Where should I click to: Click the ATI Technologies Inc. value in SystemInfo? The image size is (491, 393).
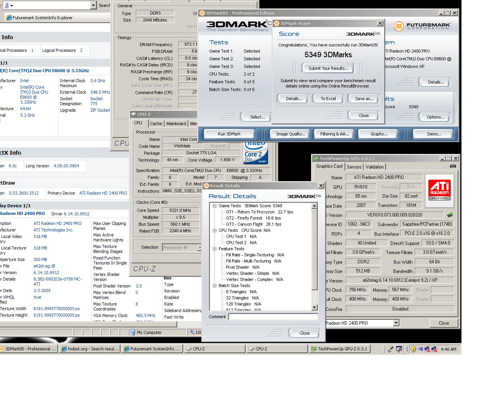click(53, 230)
